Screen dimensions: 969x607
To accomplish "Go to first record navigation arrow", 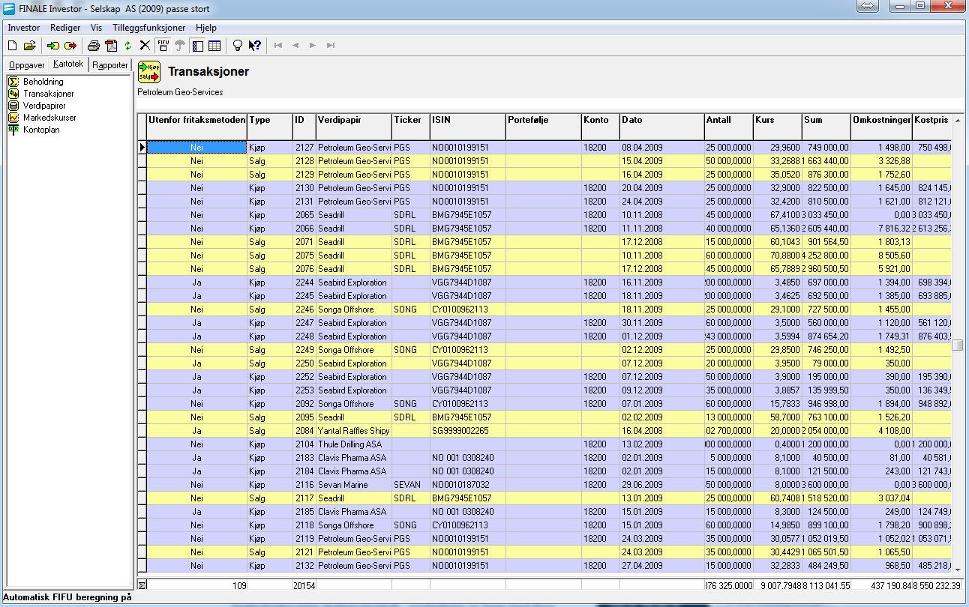I will click(x=278, y=46).
